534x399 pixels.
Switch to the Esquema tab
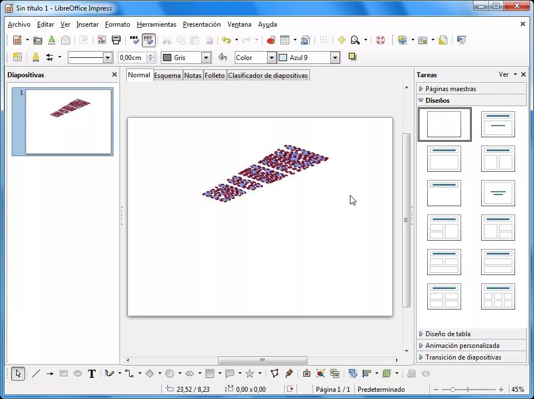click(x=167, y=76)
